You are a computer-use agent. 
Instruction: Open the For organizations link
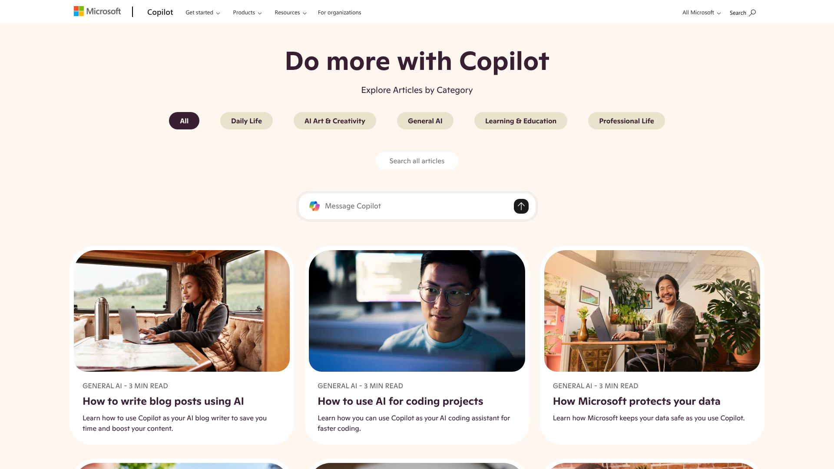coord(339,13)
